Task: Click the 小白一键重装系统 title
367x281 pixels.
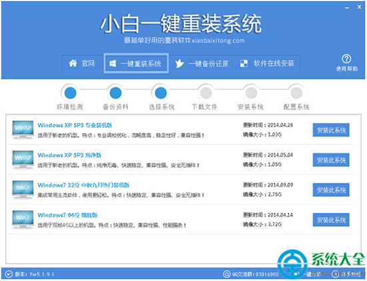Action: [181, 23]
